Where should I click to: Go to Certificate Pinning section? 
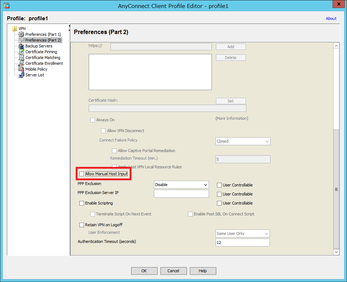tap(41, 52)
